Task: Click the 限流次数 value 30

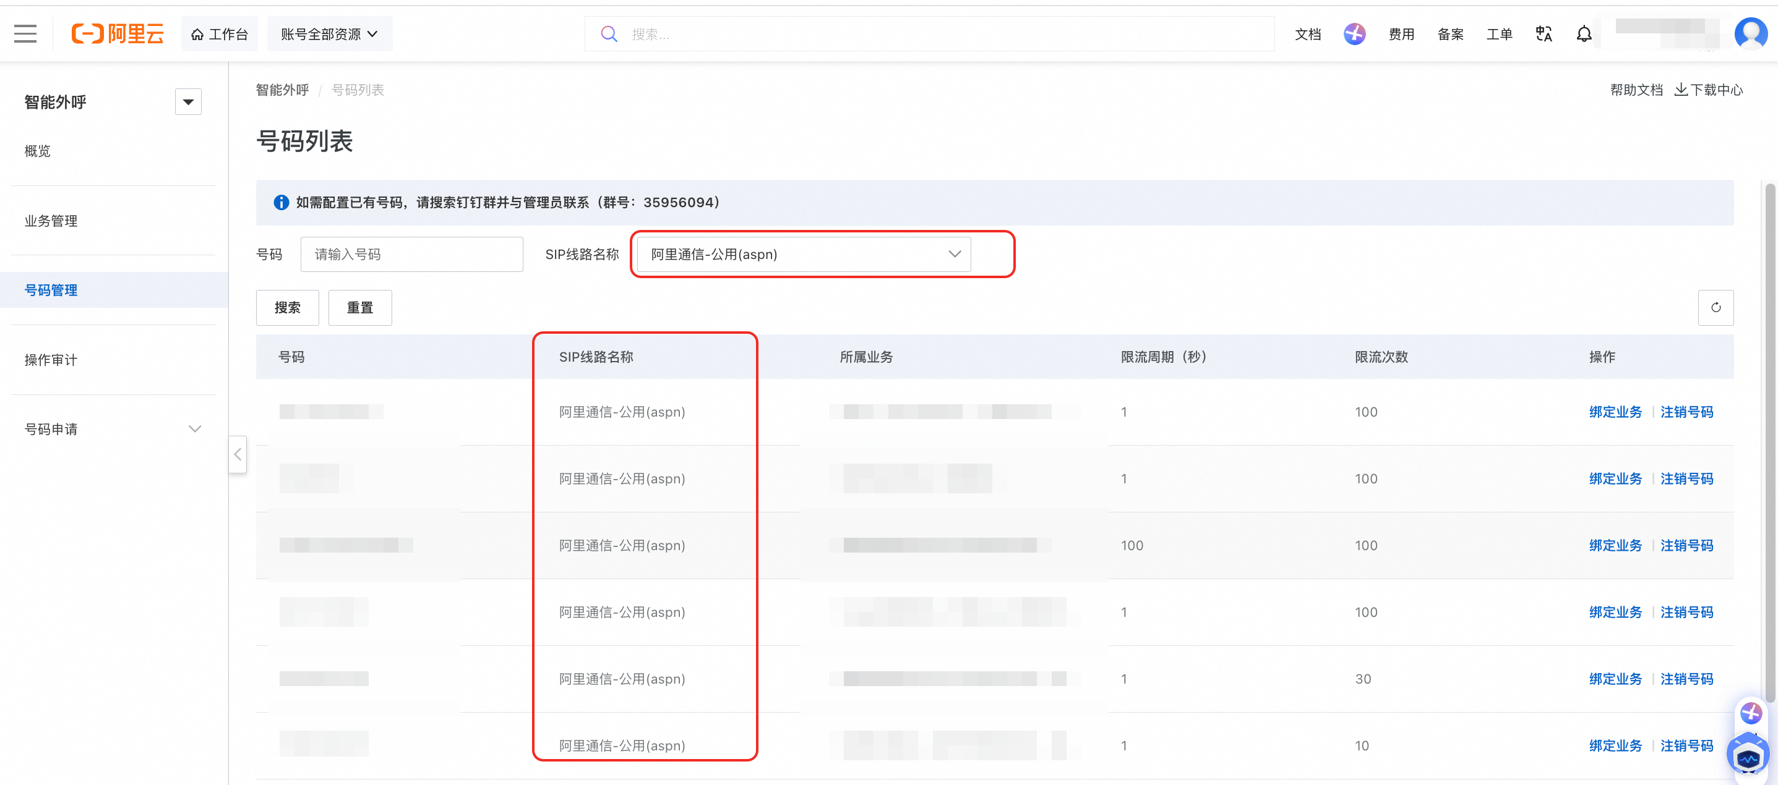Action: point(1362,679)
